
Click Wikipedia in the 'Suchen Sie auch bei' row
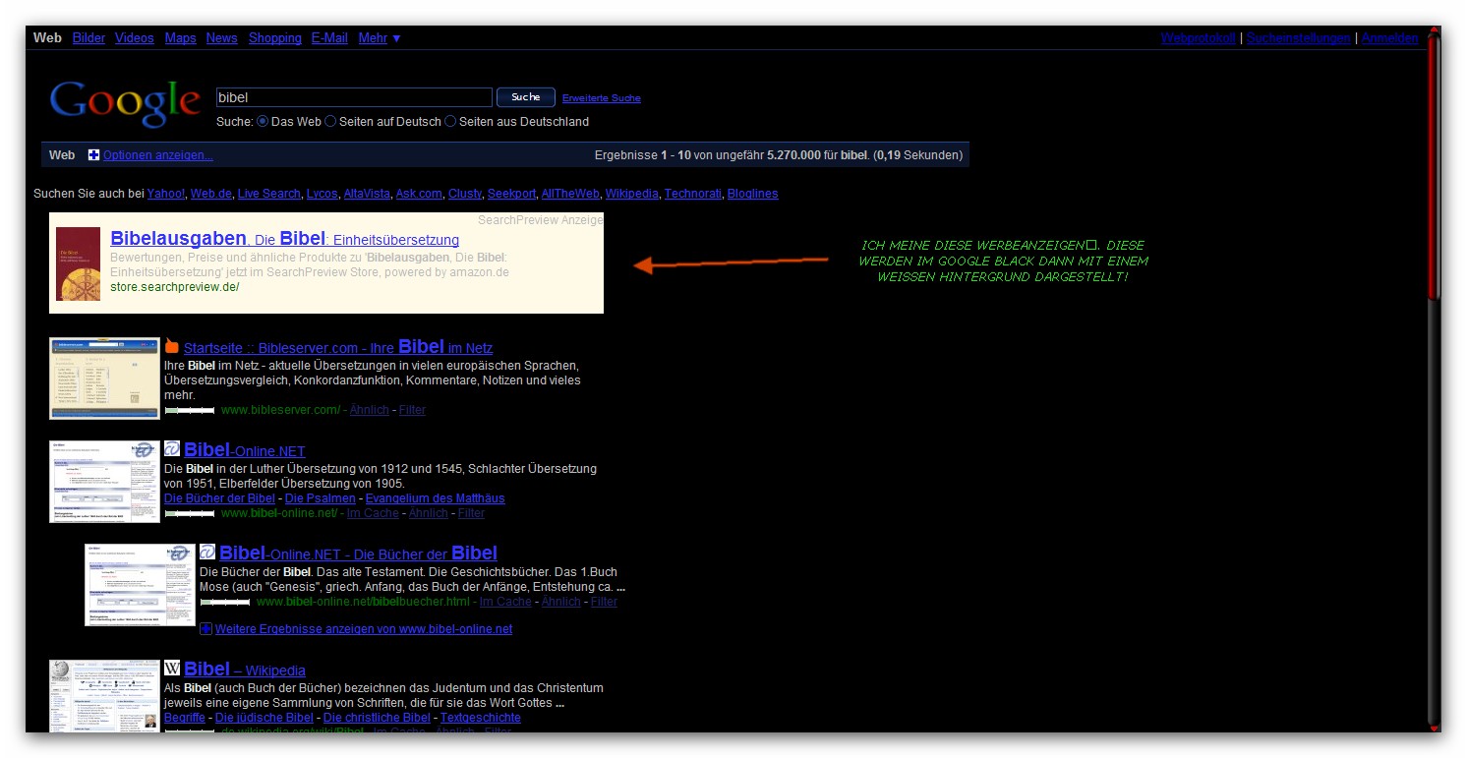631,194
